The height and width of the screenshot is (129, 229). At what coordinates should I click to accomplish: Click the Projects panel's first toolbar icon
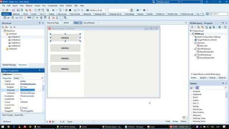pyautogui.click(x=192, y=27)
